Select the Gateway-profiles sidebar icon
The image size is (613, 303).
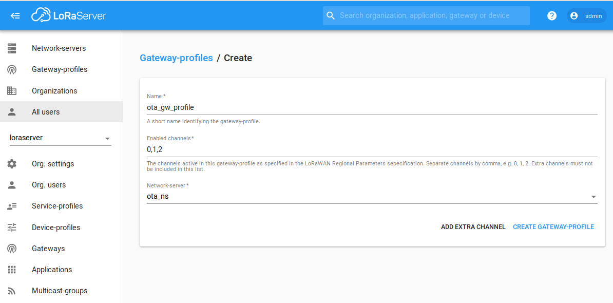[x=12, y=69]
